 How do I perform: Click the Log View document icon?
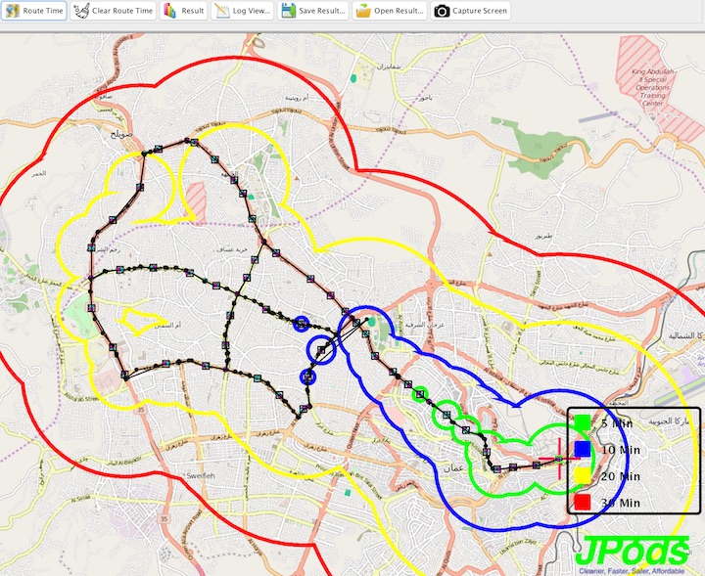click(222, 11)
